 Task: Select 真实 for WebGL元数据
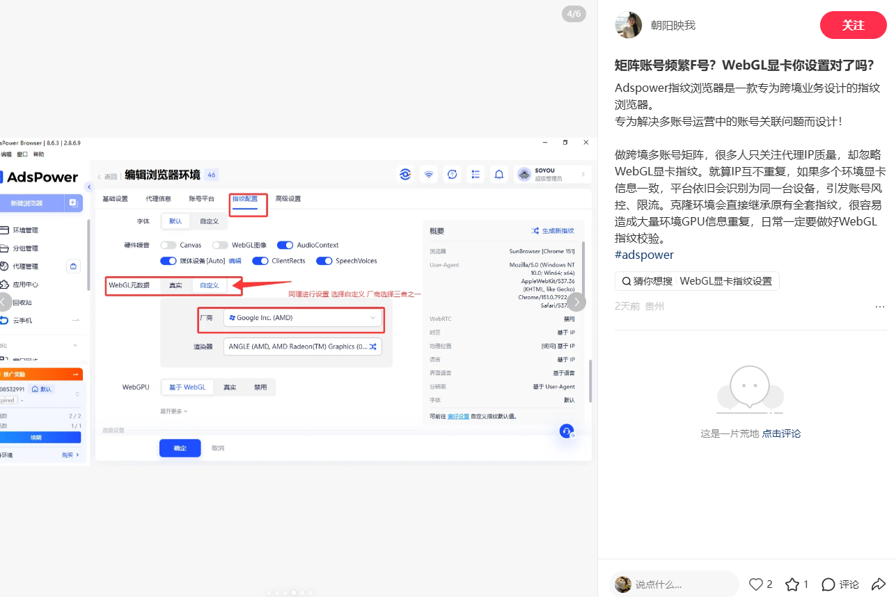coord(176,285)
